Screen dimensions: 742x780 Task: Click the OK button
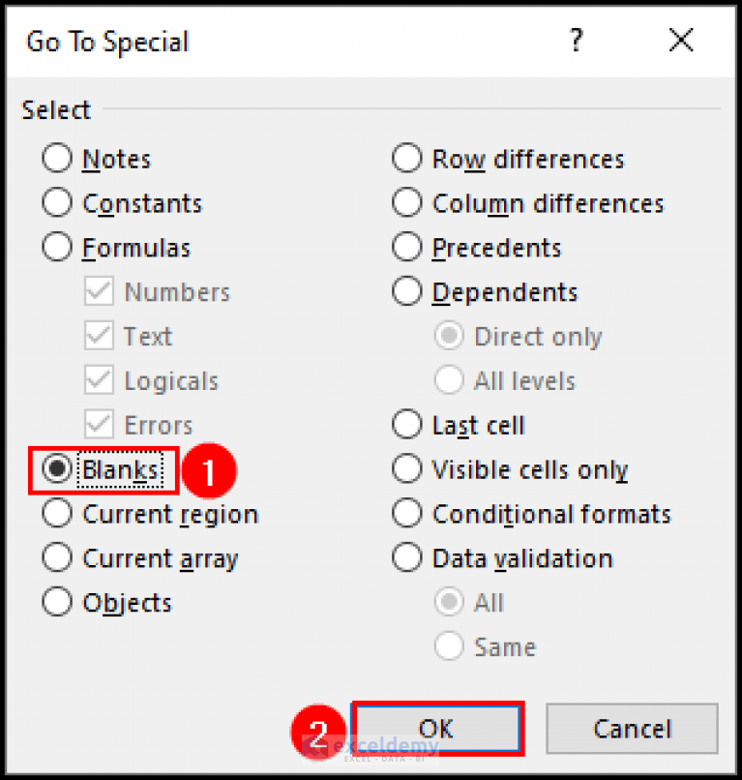(437, 729)
